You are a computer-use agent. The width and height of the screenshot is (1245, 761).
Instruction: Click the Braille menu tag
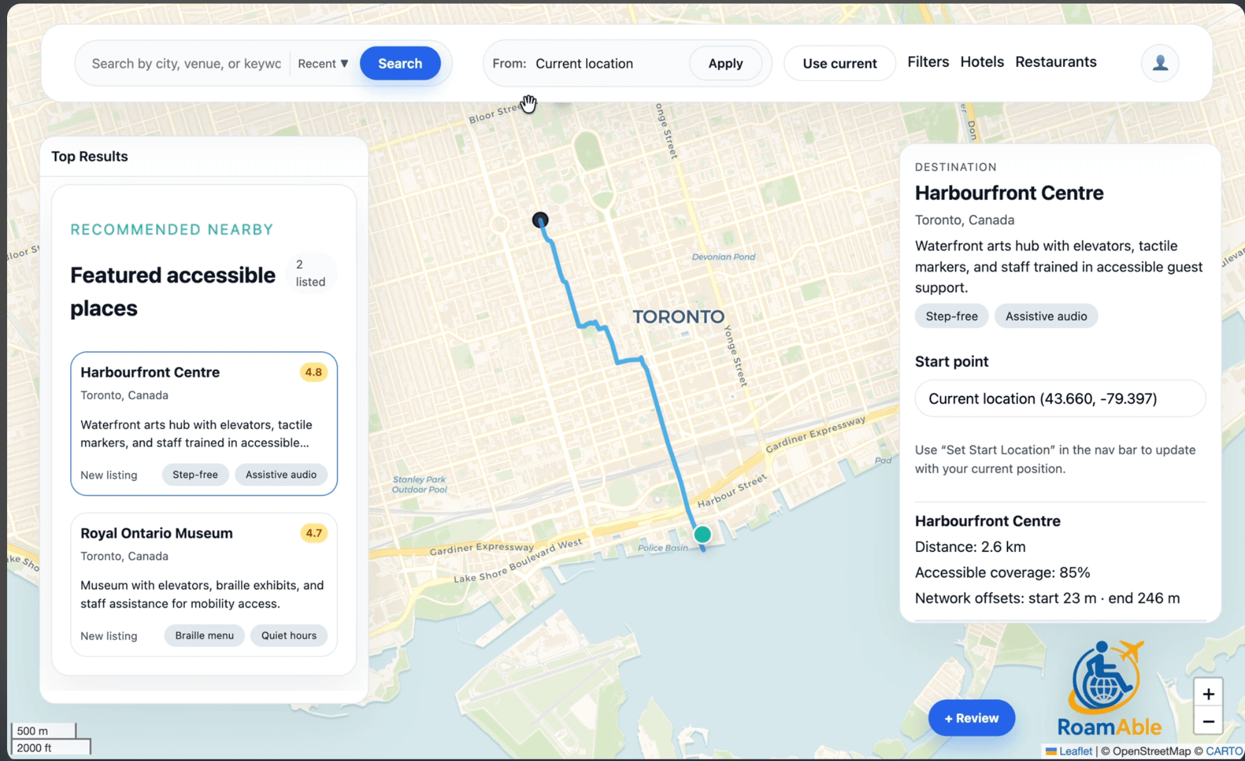[204, 635]
